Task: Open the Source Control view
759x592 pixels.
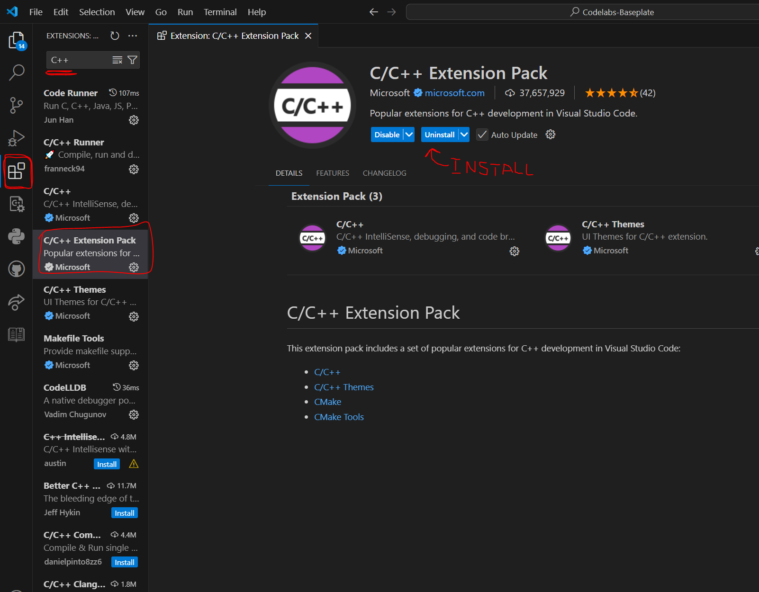Action: click(x=17, y=105)
